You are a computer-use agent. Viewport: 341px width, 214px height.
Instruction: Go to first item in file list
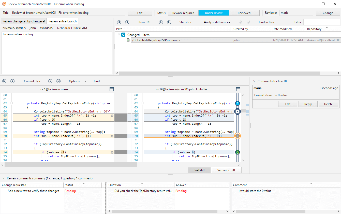tap(119, 22)
